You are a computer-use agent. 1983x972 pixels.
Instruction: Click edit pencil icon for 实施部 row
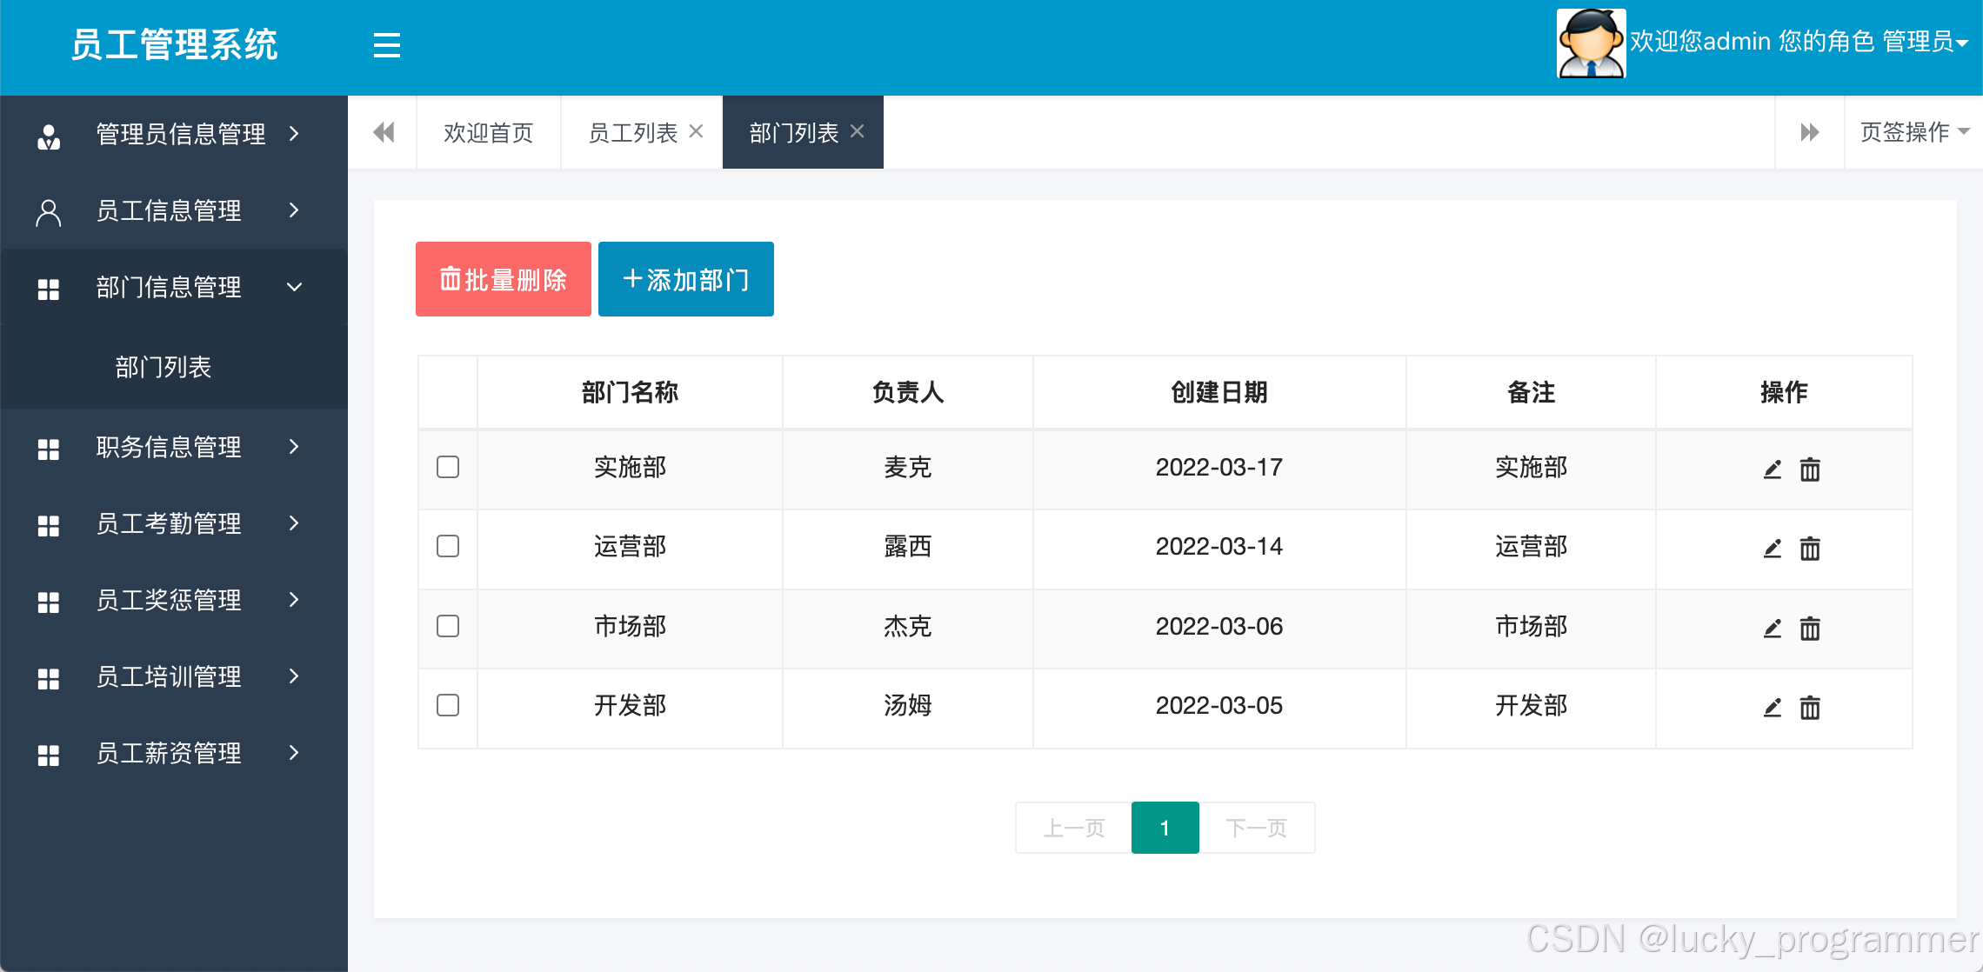tap(1773, 469)
